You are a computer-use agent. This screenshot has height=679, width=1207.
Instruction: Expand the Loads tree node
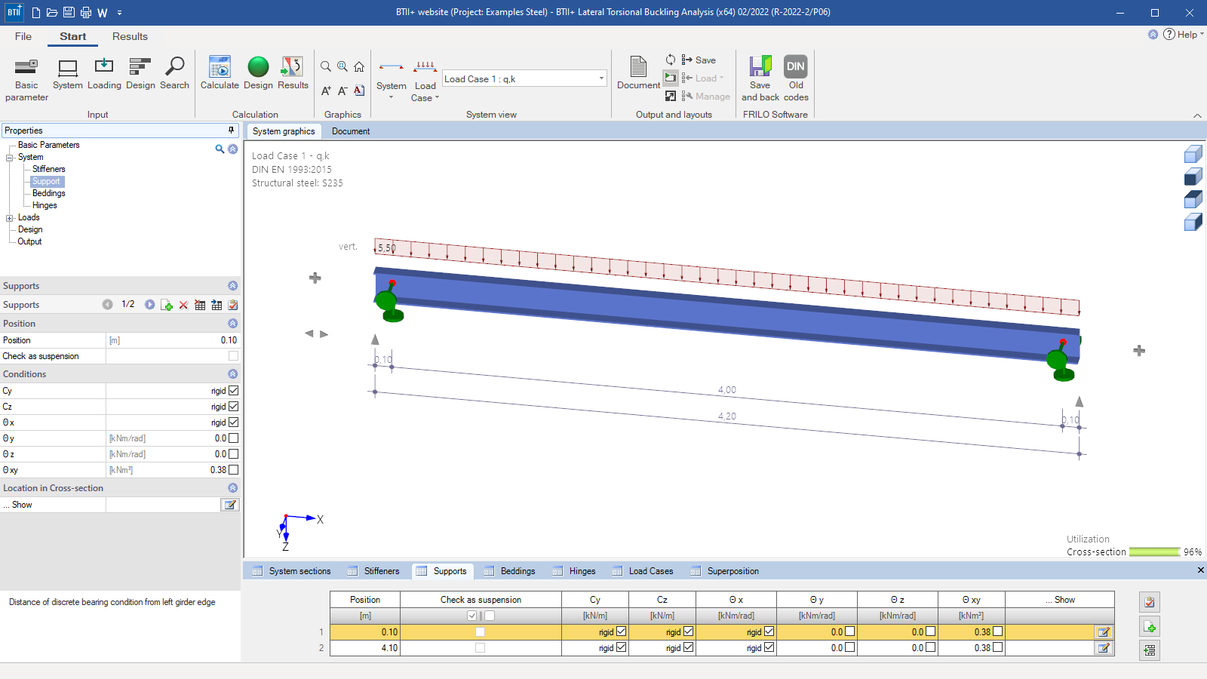pos(10,218)
